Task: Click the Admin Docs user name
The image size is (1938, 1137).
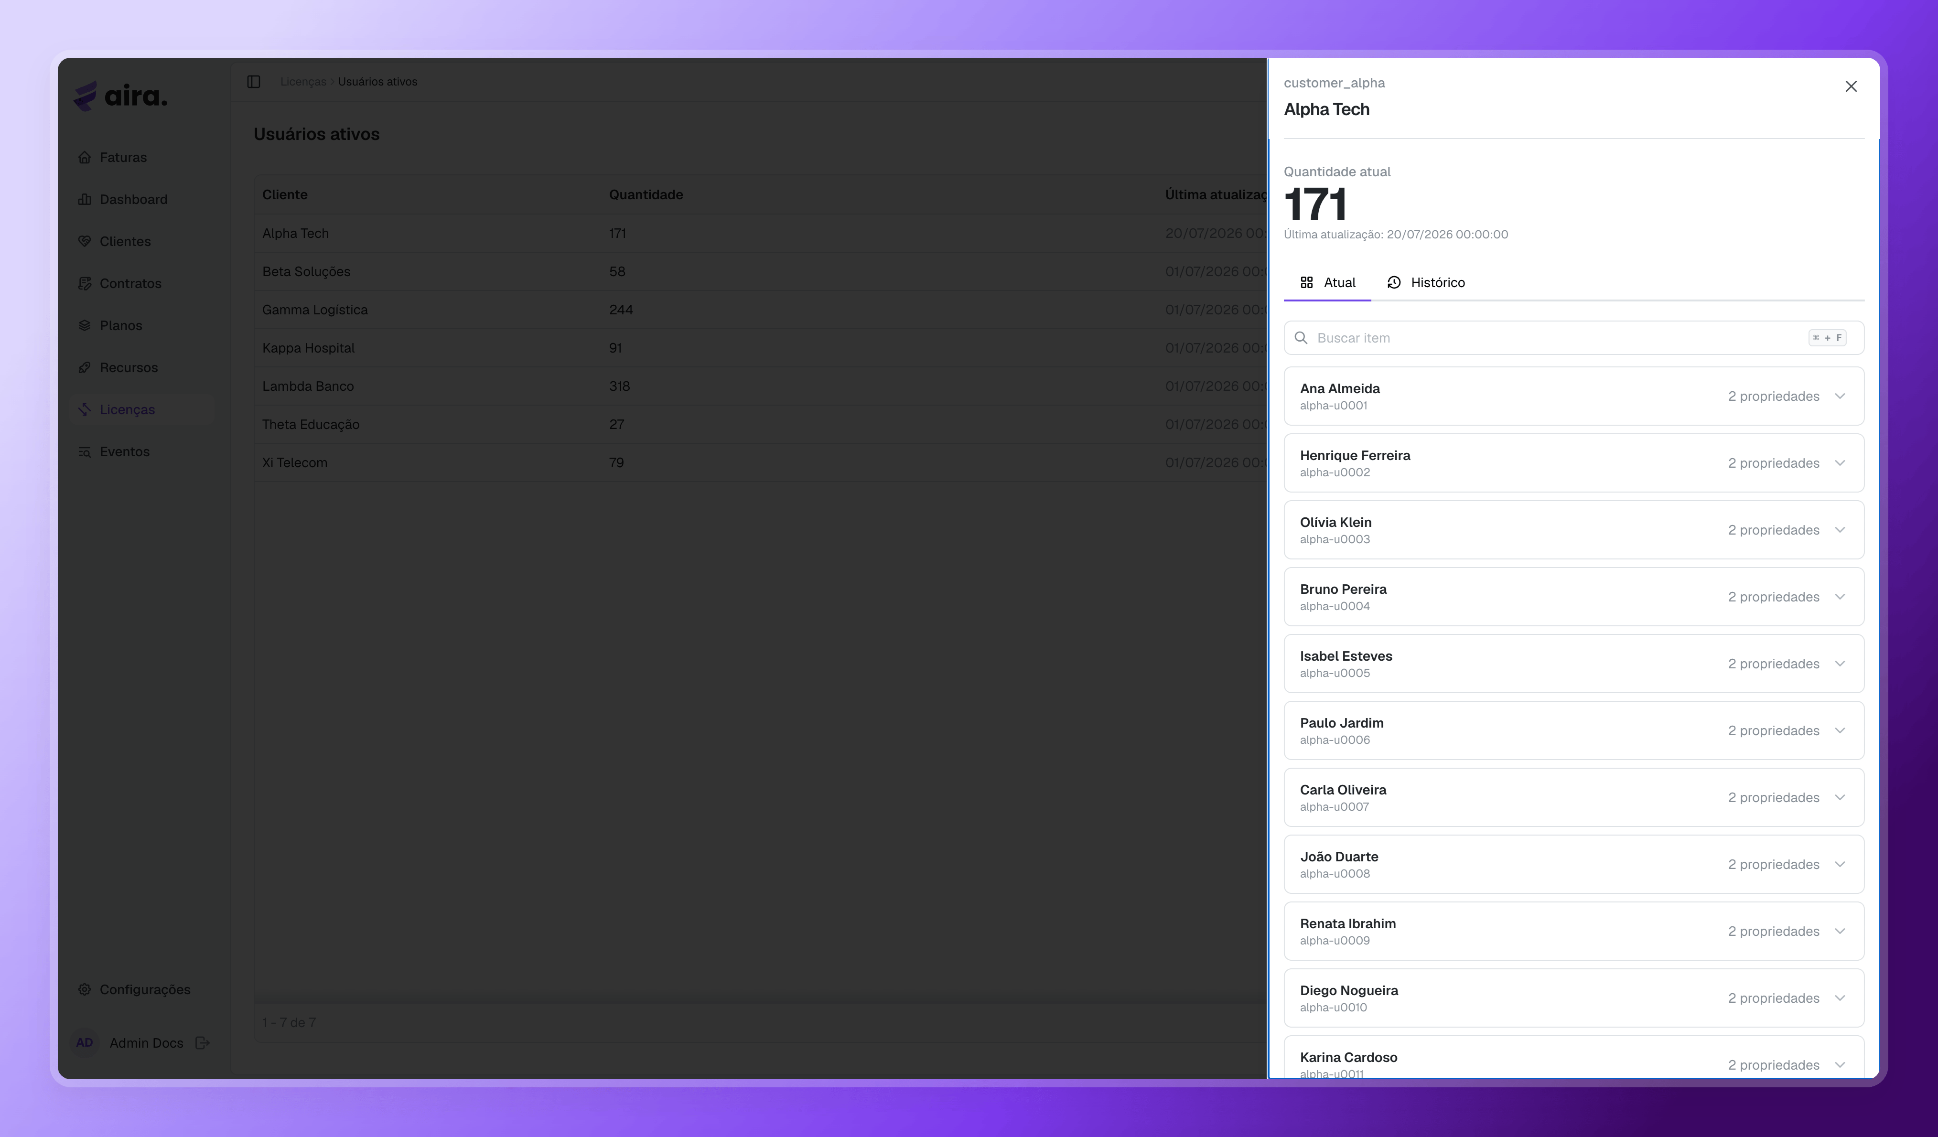Action: tap(146, 1043)
